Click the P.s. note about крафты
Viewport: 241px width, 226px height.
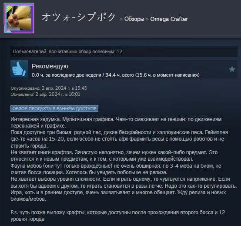pyautogui.click(x=118, y=216)
